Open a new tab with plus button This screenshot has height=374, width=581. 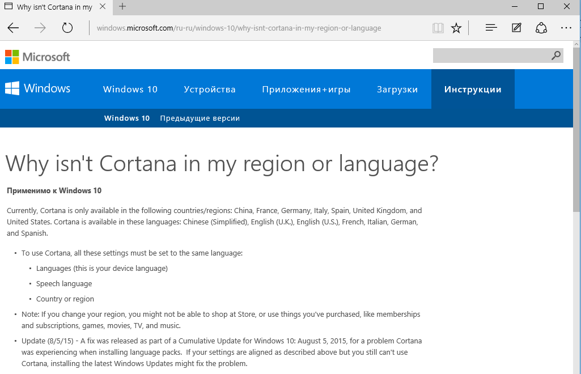coord(122,6)
